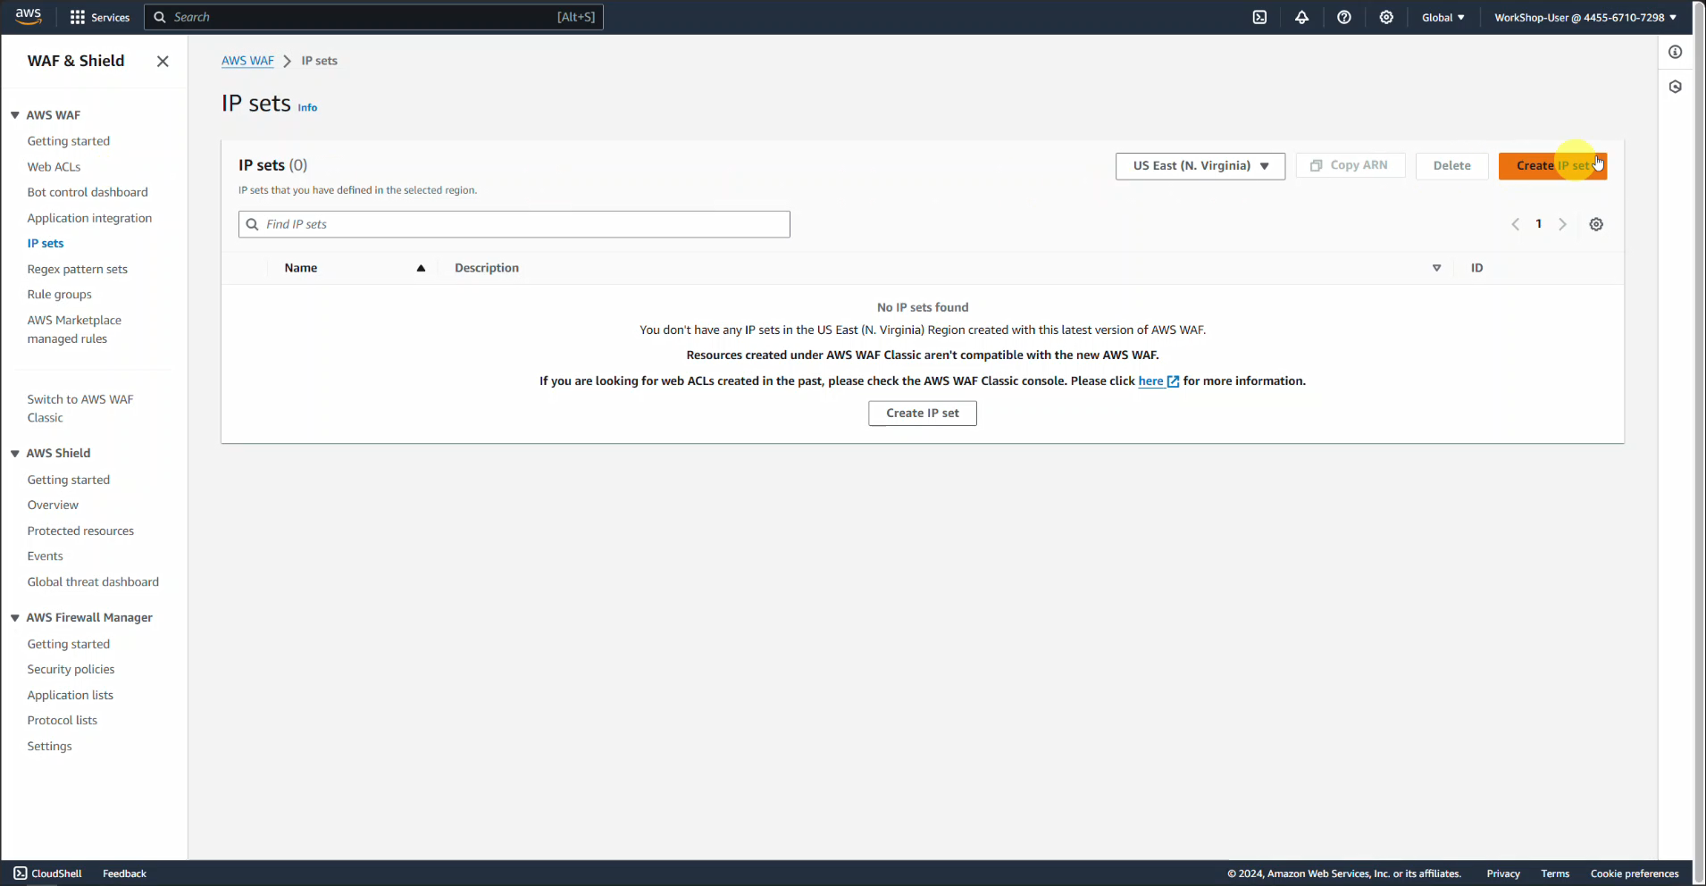This screenshot has width=1706, height=886.
Task: Open Web ACLs in sidebar
Action: point(54,167)
